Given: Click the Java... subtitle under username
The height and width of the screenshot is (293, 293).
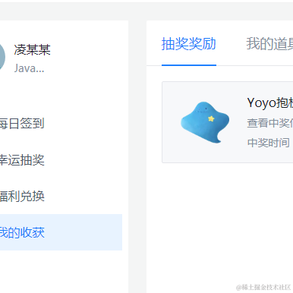Looking at the screenshot, I should [x=29, y=68].
